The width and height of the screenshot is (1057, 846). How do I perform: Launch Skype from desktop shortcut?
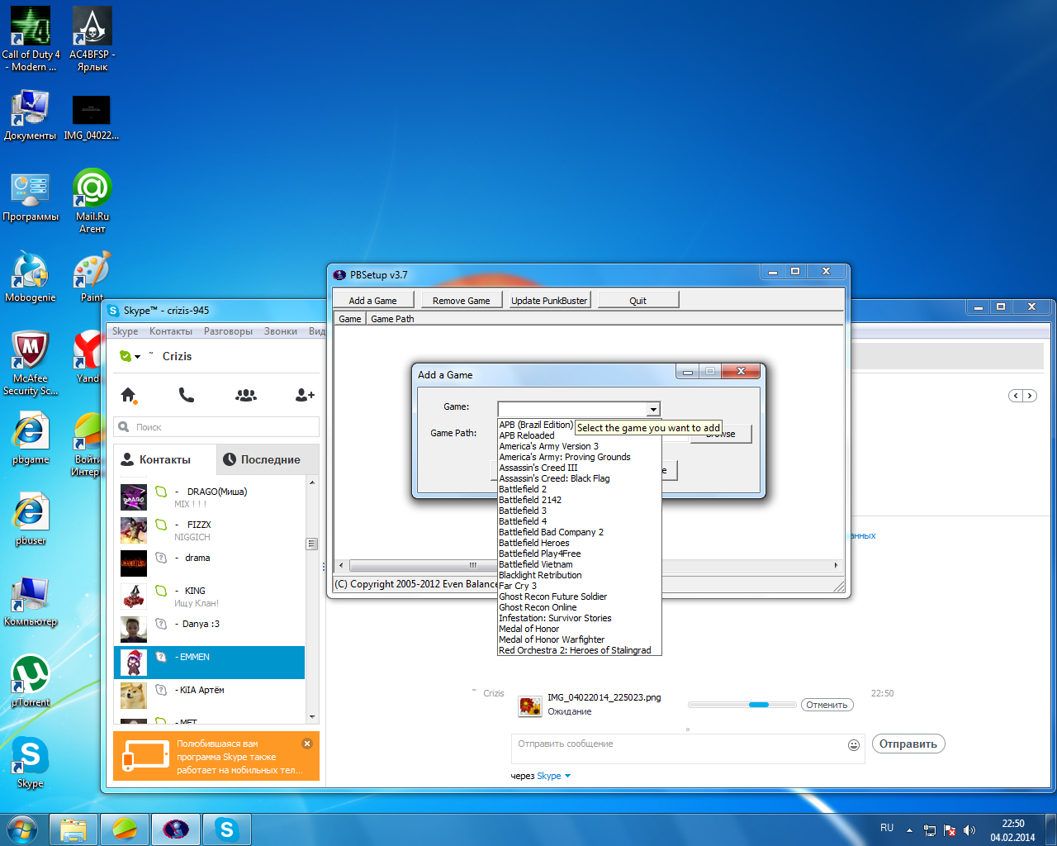coord(31,763)
